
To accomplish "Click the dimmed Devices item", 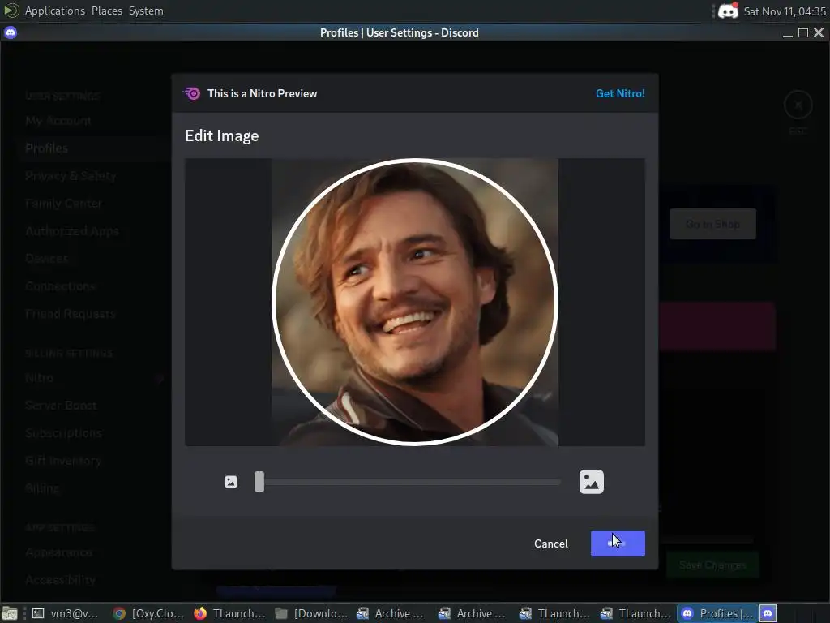I will click(46, 259).
